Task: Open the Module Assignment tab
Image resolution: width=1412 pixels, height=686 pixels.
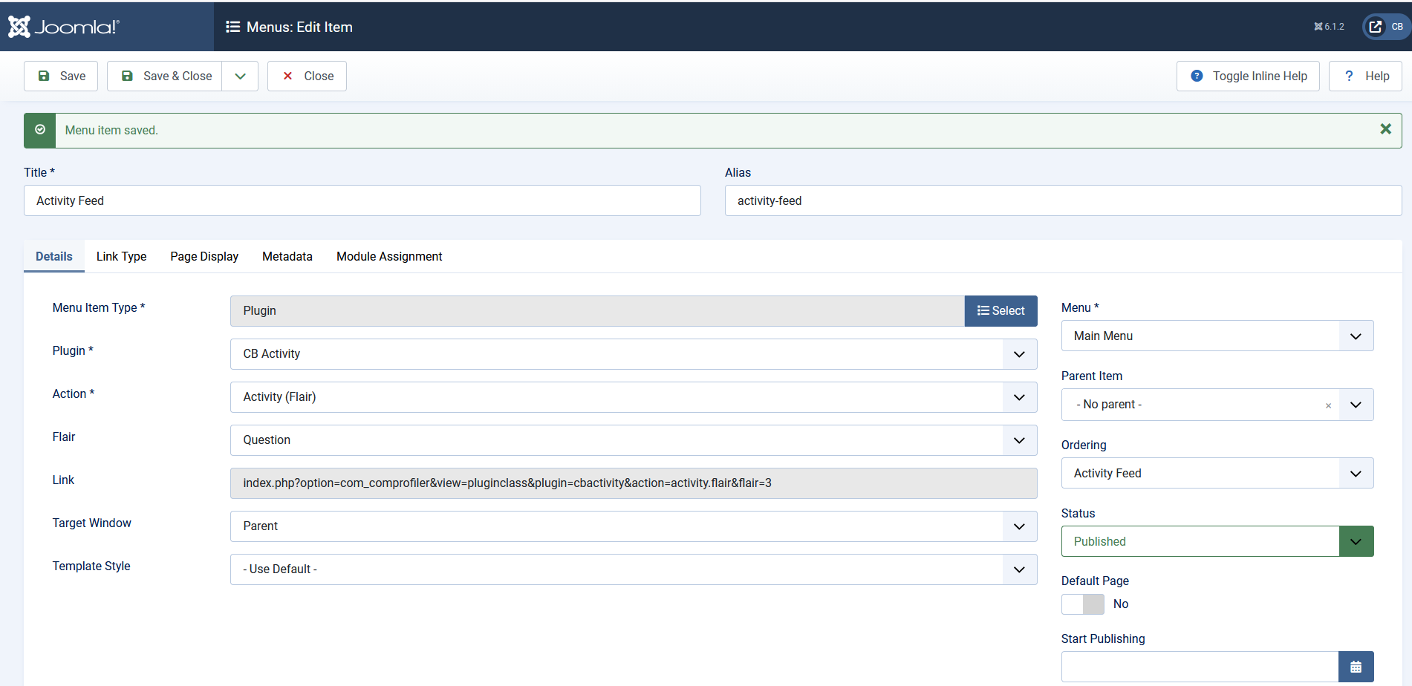Action: tap(389, 256)
